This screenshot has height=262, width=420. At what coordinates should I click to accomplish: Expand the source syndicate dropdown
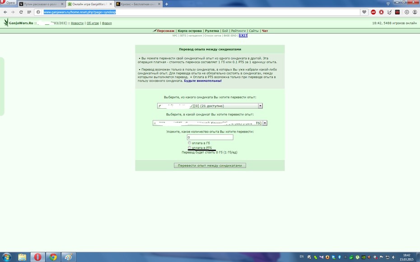260,106
